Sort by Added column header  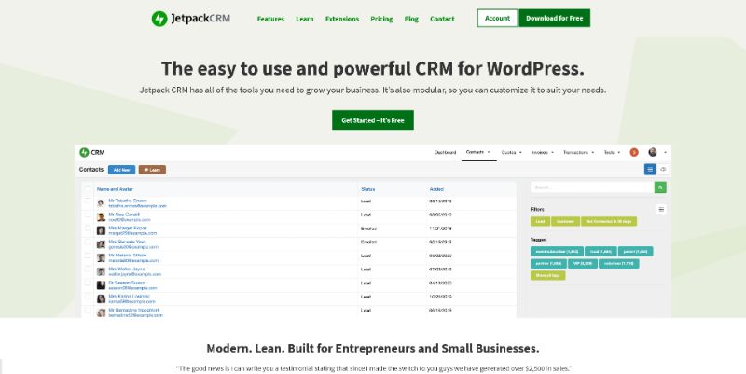436,189
